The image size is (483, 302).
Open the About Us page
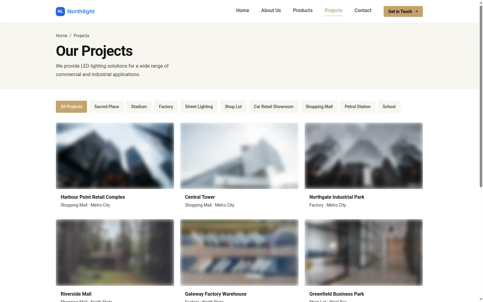tap(271, 11)
